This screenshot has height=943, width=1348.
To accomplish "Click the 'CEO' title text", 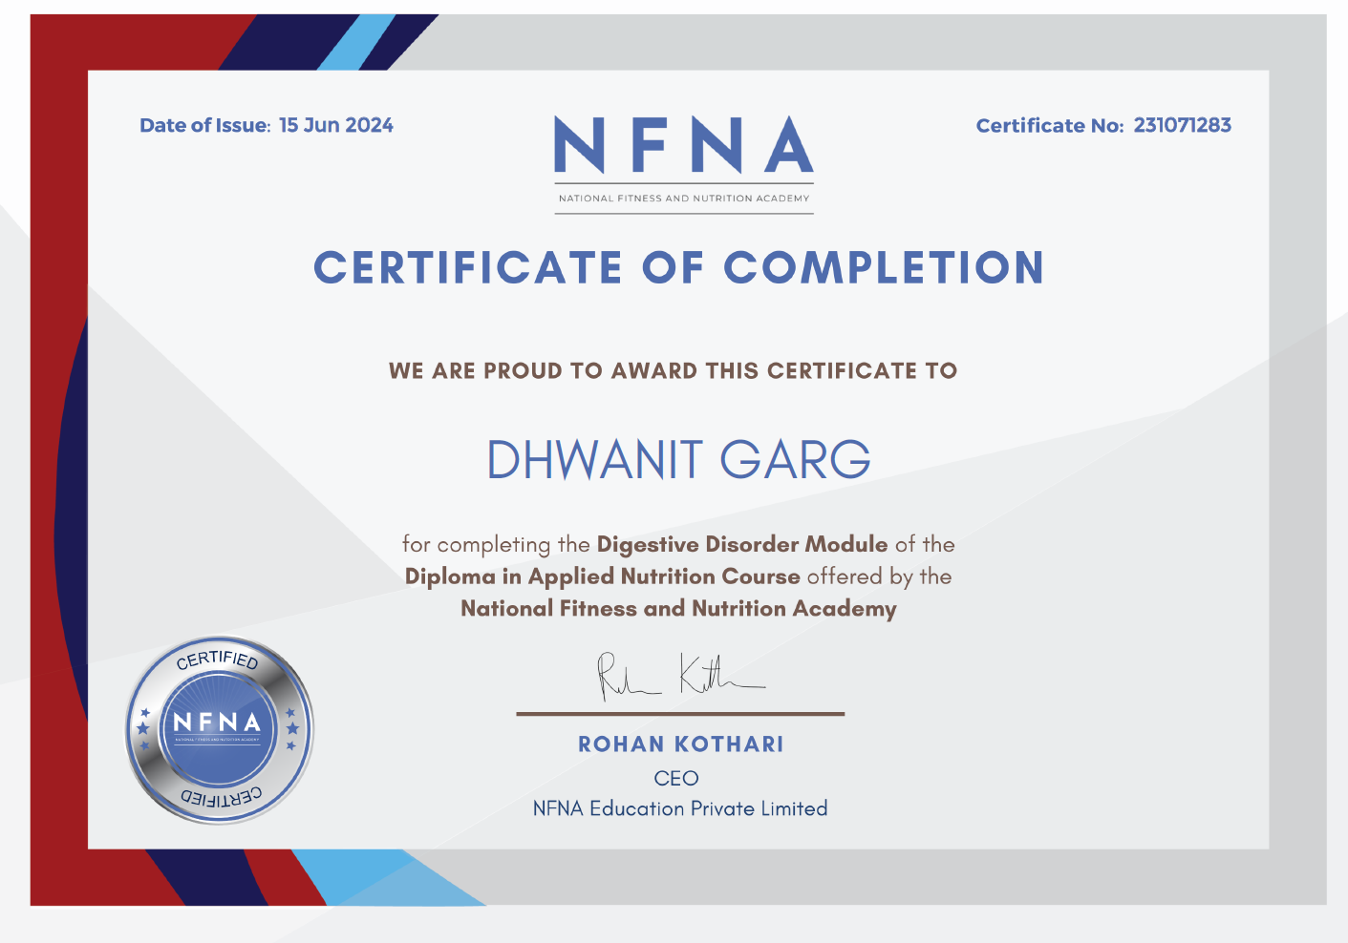I will tap(676, 779).
